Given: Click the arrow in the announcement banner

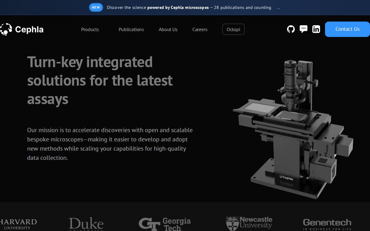Looking at the screenshot, I should (278, 8).
